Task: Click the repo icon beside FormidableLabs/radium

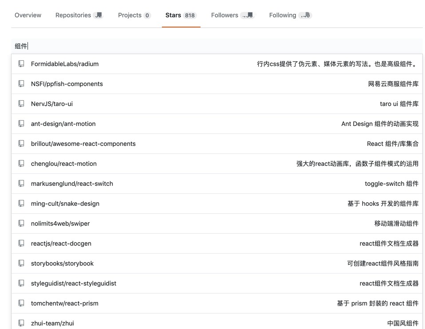Action: tap(21, 64)
